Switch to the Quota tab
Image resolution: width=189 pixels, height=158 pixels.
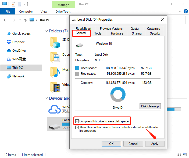(x=135, y=29)
